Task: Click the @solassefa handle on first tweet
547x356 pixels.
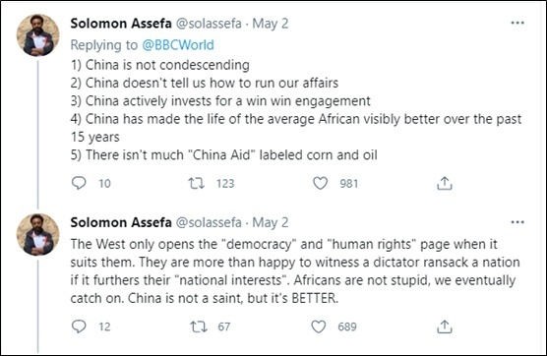Action: 209,24
